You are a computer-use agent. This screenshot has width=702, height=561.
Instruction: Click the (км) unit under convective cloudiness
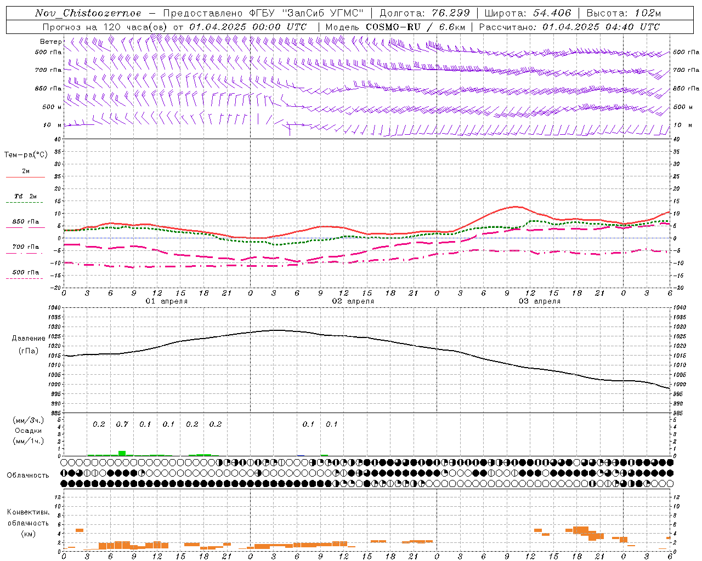[x=28, y=534]
